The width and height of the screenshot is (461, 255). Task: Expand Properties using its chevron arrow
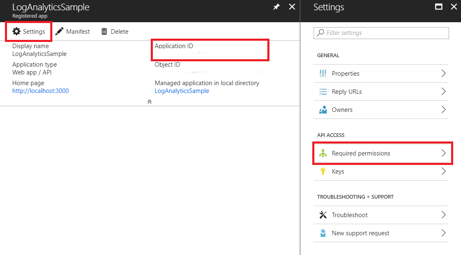click(443, 73)
